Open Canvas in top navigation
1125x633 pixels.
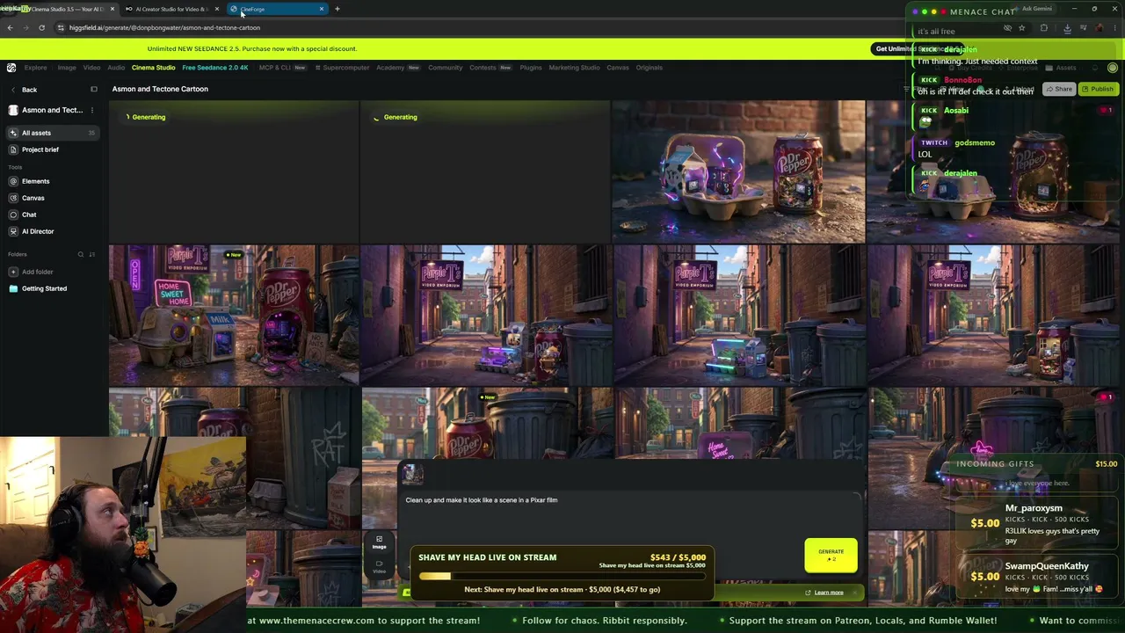(x=618, y=68)
